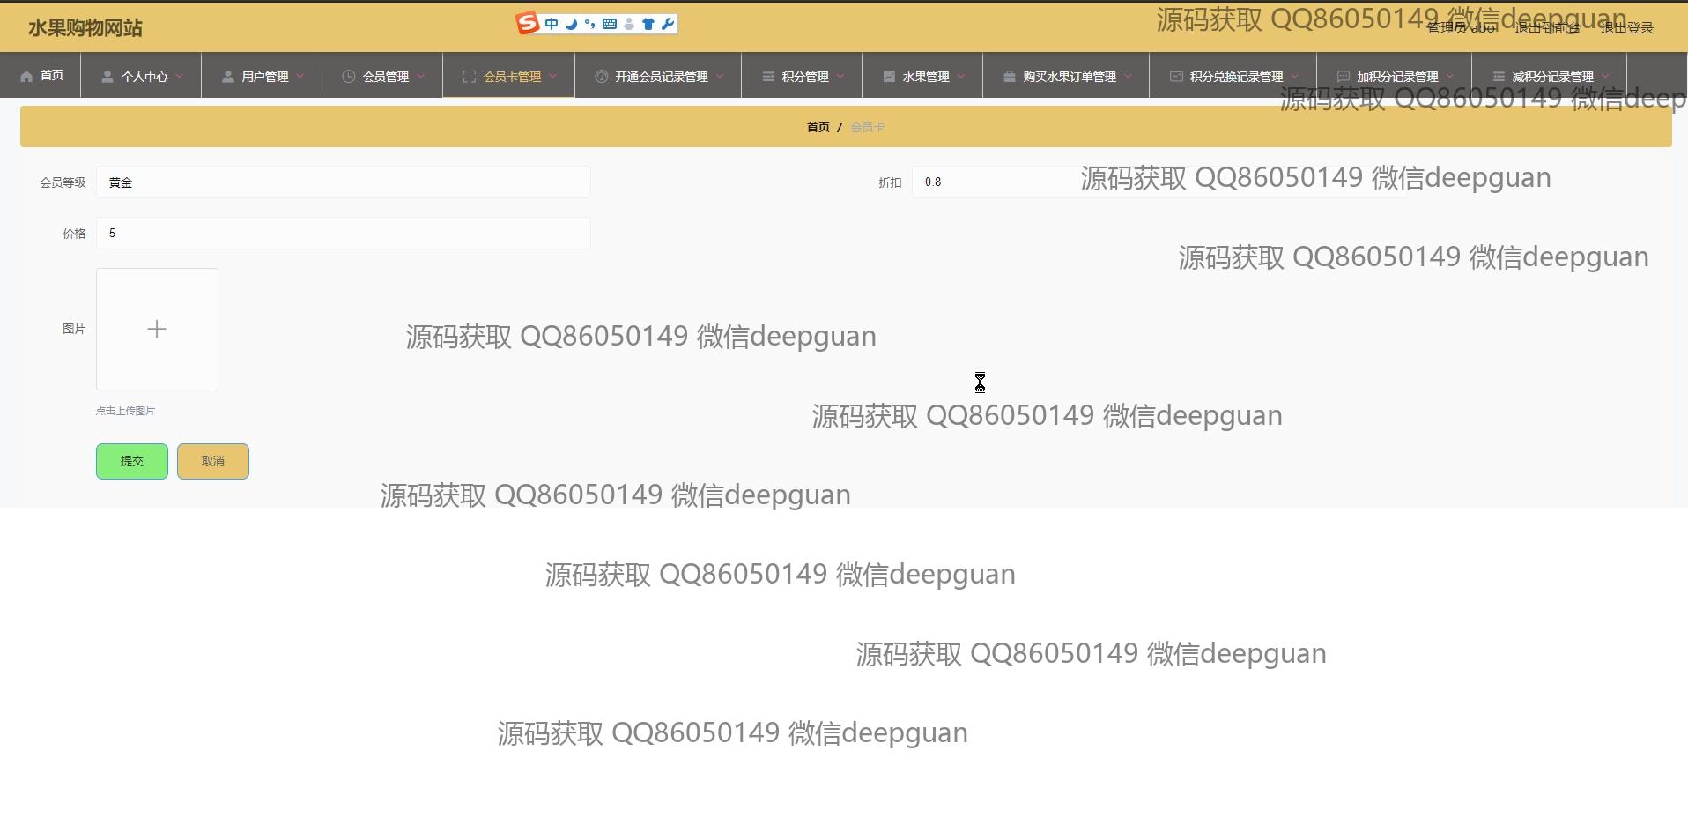This screenshot has height=818, width=1688.
Task: Toggle Sogou moon mode icon
Action: 571,24
